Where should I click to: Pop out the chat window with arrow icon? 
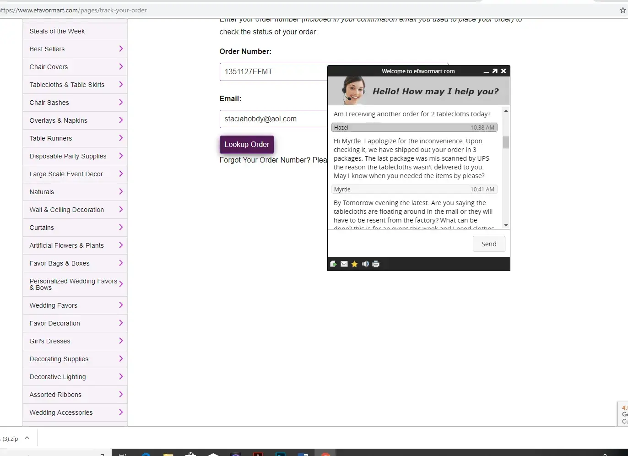point(495,71)
